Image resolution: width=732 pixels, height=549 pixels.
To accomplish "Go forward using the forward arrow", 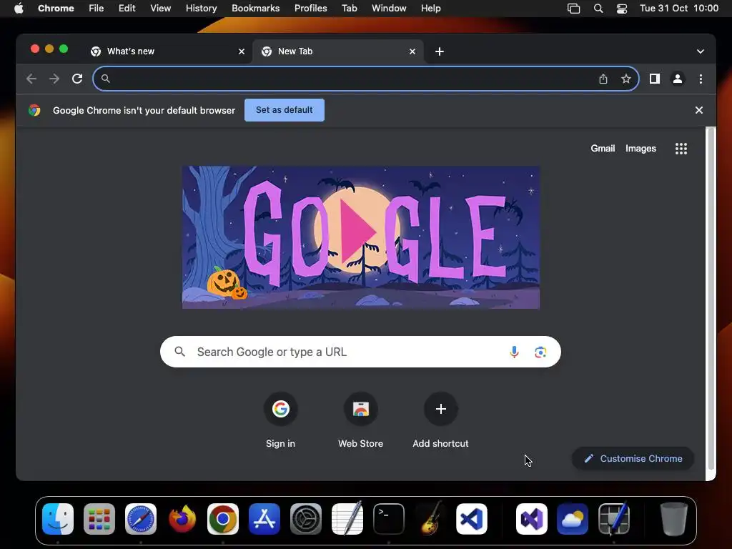I will (x=54, y=79).
